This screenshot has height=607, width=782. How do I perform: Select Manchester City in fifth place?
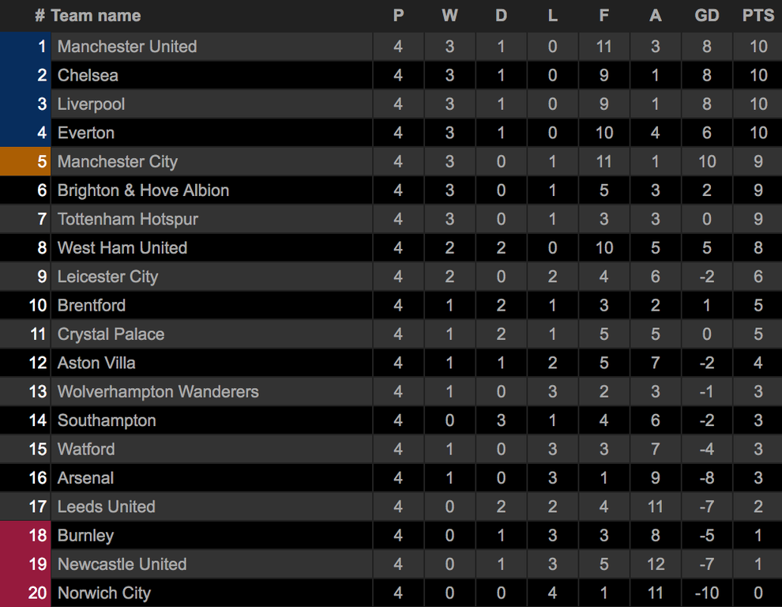coord(117,162)
